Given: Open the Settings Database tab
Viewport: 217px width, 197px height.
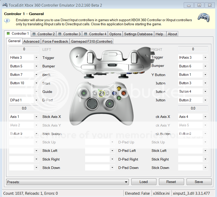Looking at the screenshot, I should [138, 34].
